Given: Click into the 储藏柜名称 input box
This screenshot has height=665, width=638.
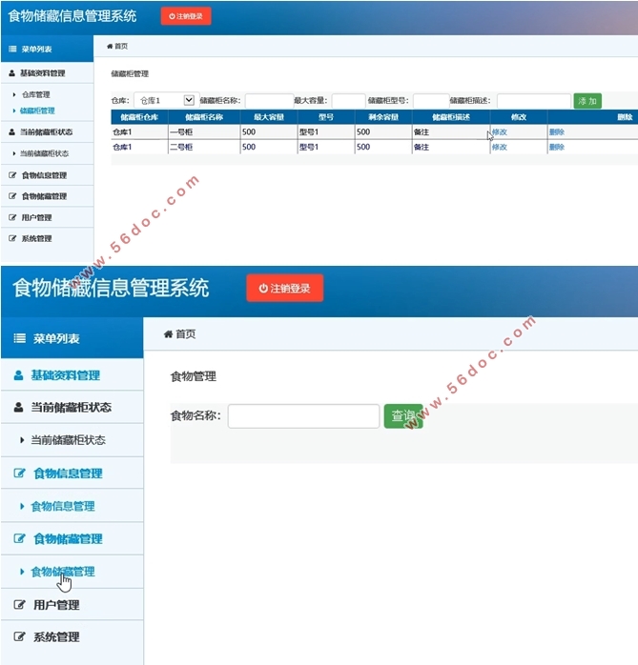Looking at the screenshot, I should click(x=268, y=101).
